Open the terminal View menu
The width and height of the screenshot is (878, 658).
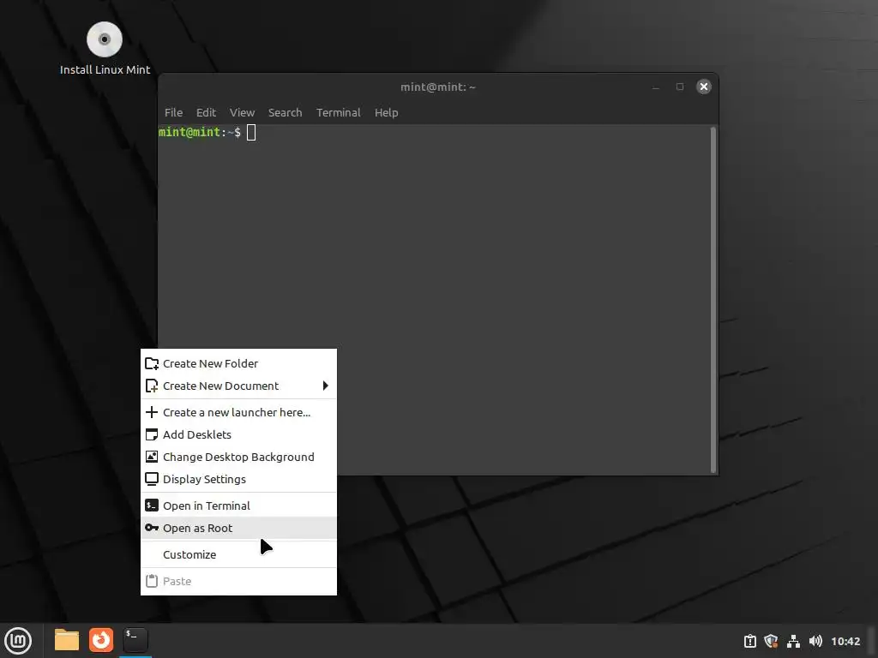point(242,112)
